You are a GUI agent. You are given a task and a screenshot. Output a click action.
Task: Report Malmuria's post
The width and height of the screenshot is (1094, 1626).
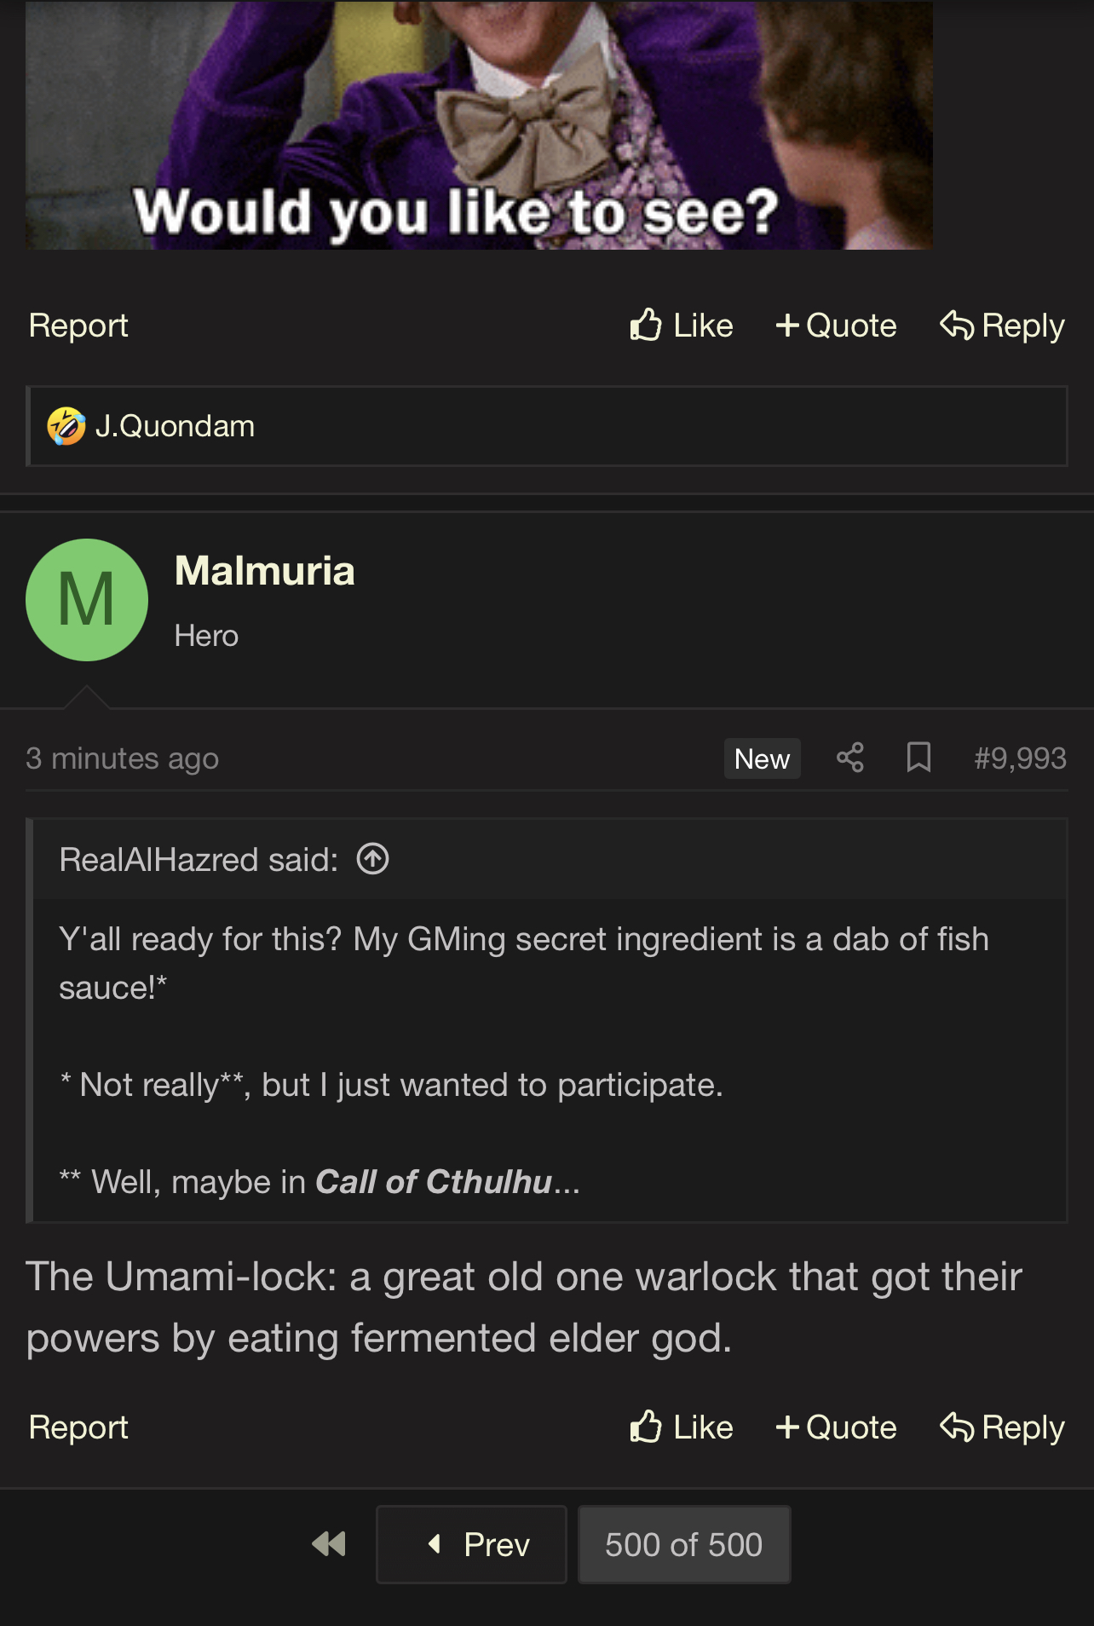click(78, 1427)
